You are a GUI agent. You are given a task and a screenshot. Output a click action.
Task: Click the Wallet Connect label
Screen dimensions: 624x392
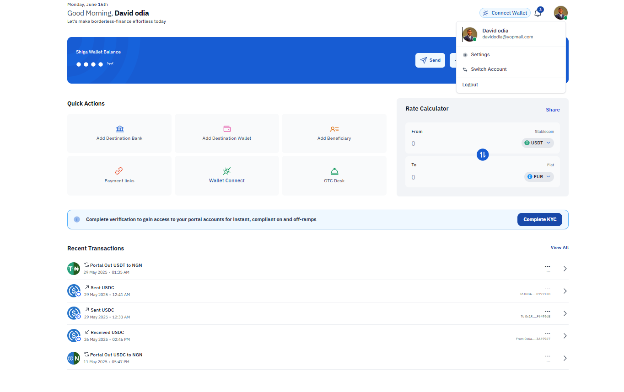tap(227, 181)
